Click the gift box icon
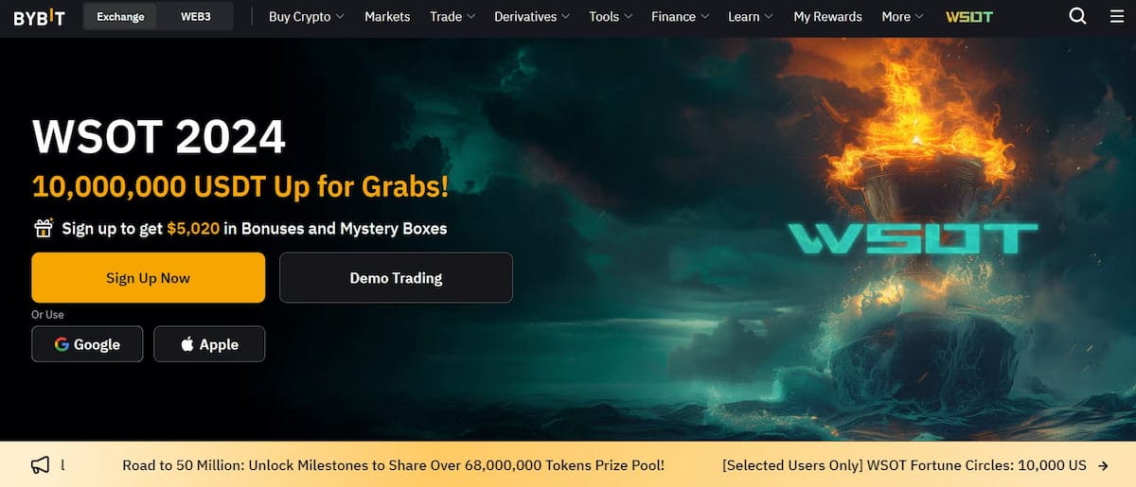 pyautogui.click(x=43, y=228)
